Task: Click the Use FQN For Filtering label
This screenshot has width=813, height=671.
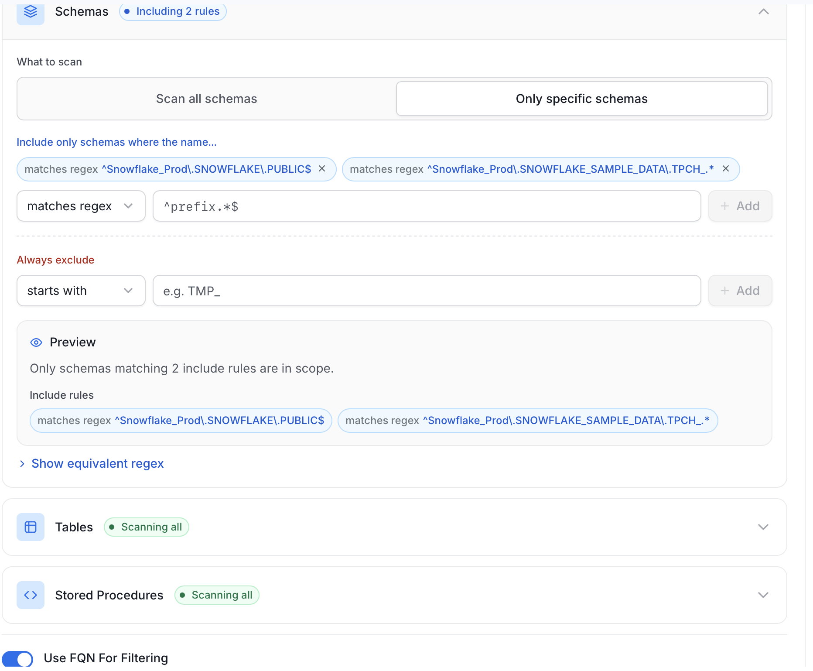Action: tap(106, 658)
